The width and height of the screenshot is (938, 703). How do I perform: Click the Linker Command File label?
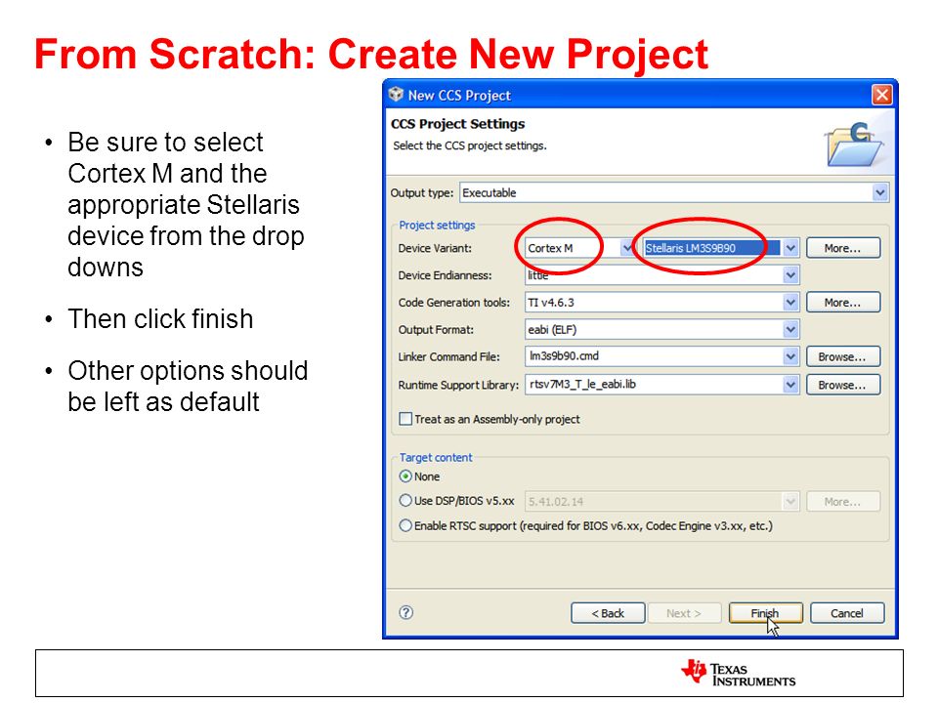pyautogui.click(x=448, y=357)
